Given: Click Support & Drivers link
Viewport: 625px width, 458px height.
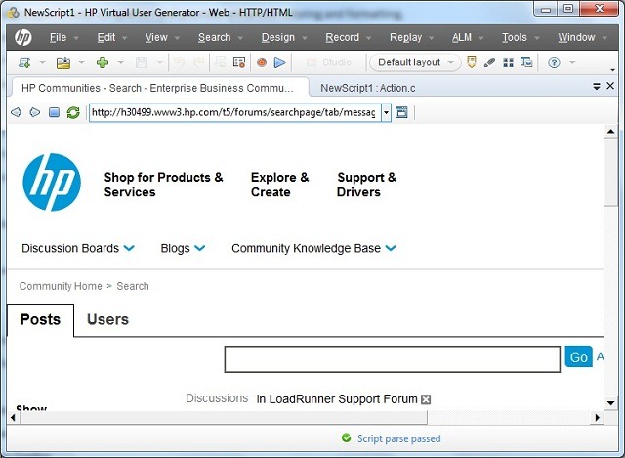Looking at the screenshot, I should point(367,185).
